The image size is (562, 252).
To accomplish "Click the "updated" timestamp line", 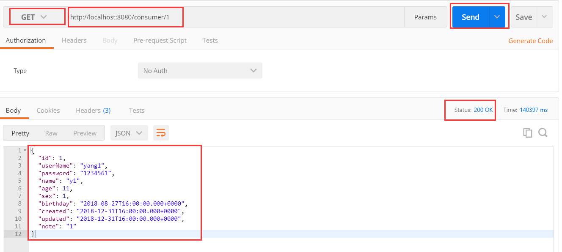I will (x=111, y=219).
